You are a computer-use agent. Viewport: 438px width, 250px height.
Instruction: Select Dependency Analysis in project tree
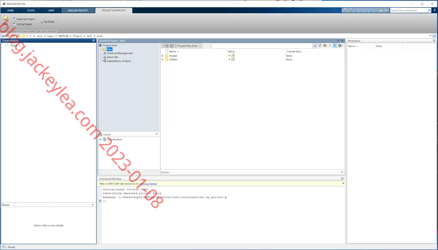click(x=119, y=61)
